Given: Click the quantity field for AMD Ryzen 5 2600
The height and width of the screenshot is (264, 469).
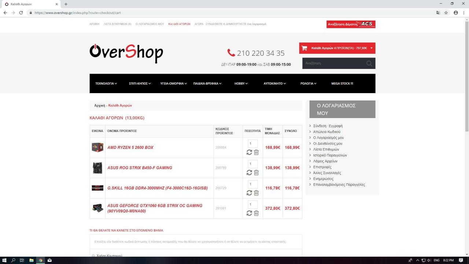Looking at the screenshot, I should coord(253,144).
